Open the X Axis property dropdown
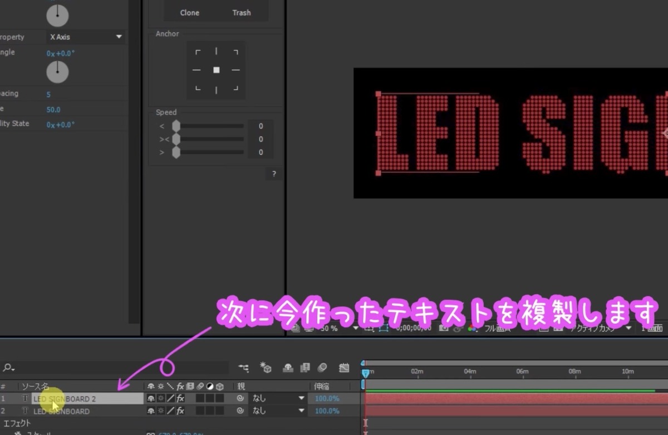 point(83,37)
